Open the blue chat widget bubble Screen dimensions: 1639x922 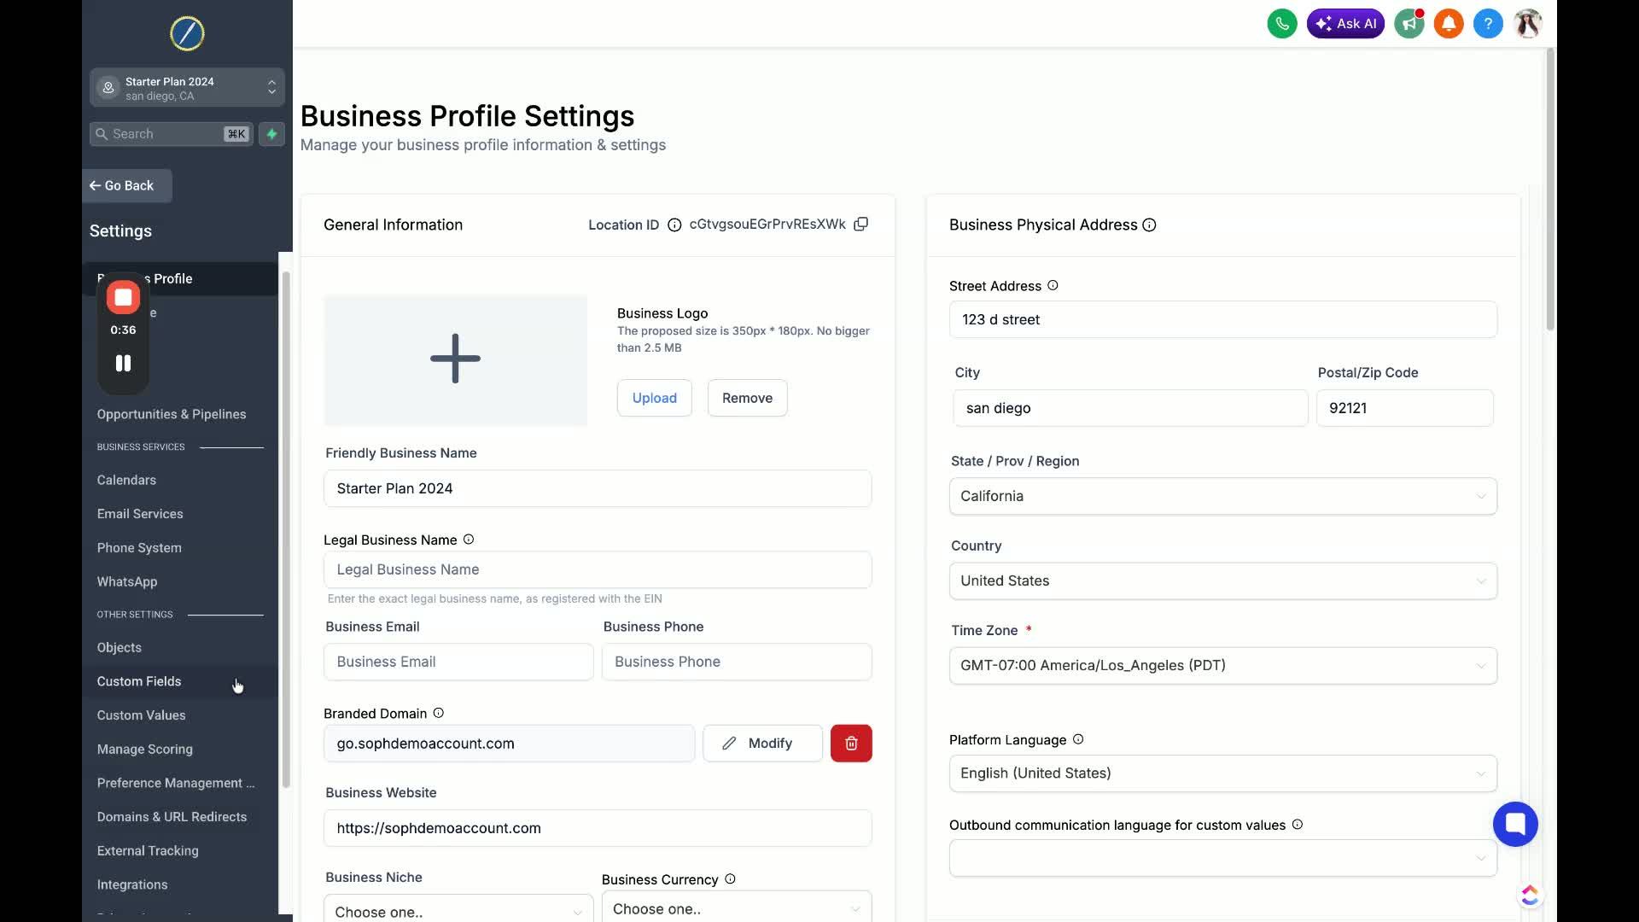coord(1515,824)
